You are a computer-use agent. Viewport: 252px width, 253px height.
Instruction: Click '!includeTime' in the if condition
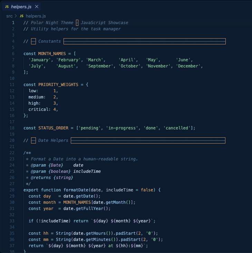(x=53, y=221)
